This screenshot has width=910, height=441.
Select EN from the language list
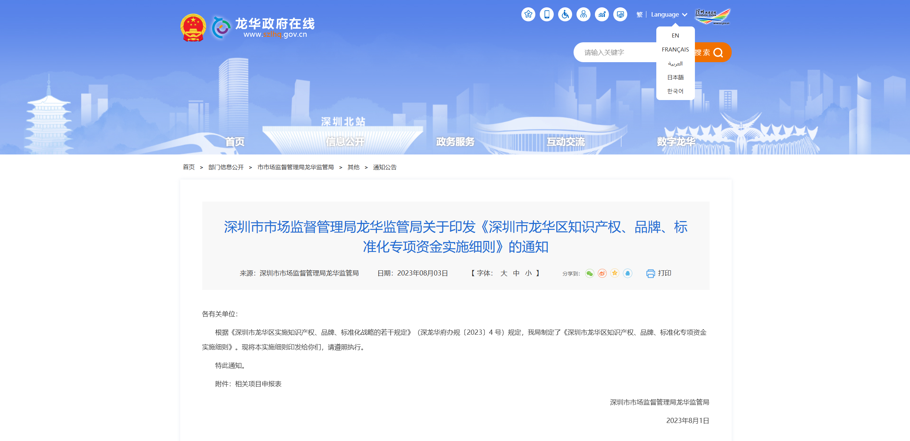click(x=675, y=35)
